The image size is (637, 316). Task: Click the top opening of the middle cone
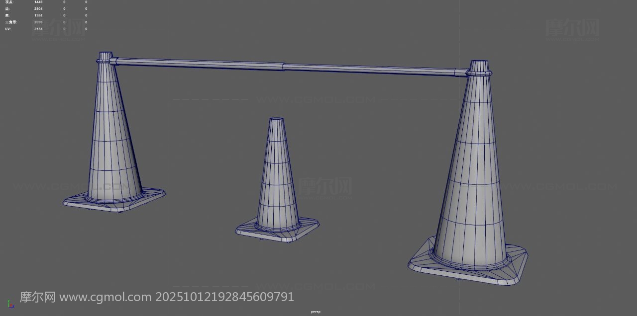point(277,119)
